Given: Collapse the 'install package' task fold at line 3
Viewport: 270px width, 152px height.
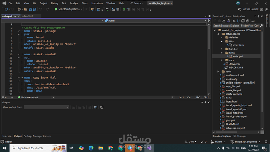Looking at the screenshot, I should [19, 31].
